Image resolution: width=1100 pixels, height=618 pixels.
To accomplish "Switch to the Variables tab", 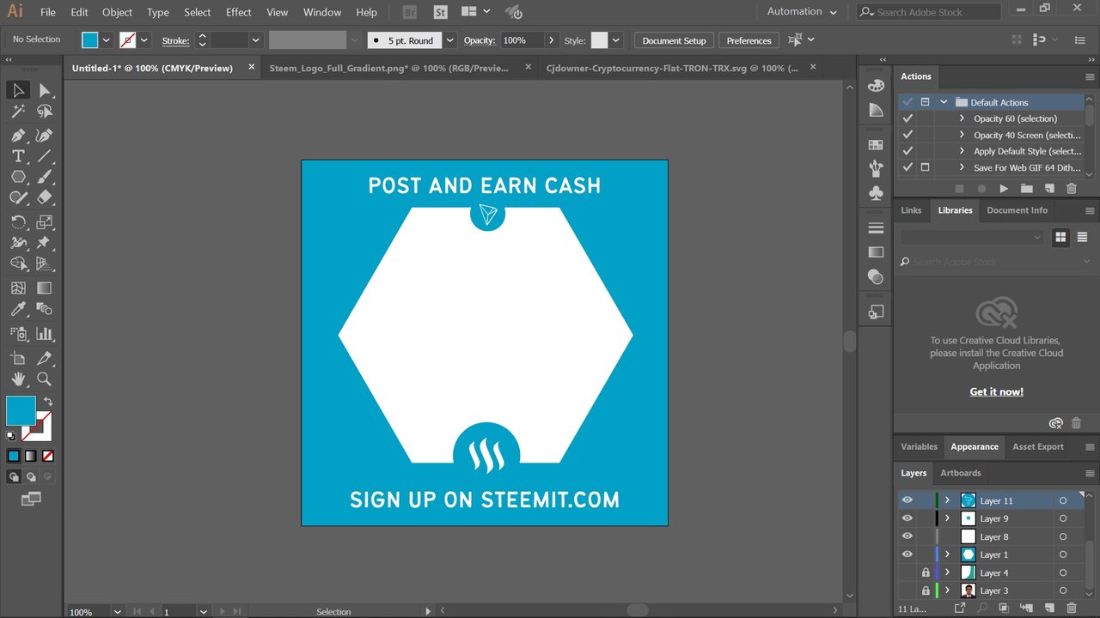I will point(919,446).
